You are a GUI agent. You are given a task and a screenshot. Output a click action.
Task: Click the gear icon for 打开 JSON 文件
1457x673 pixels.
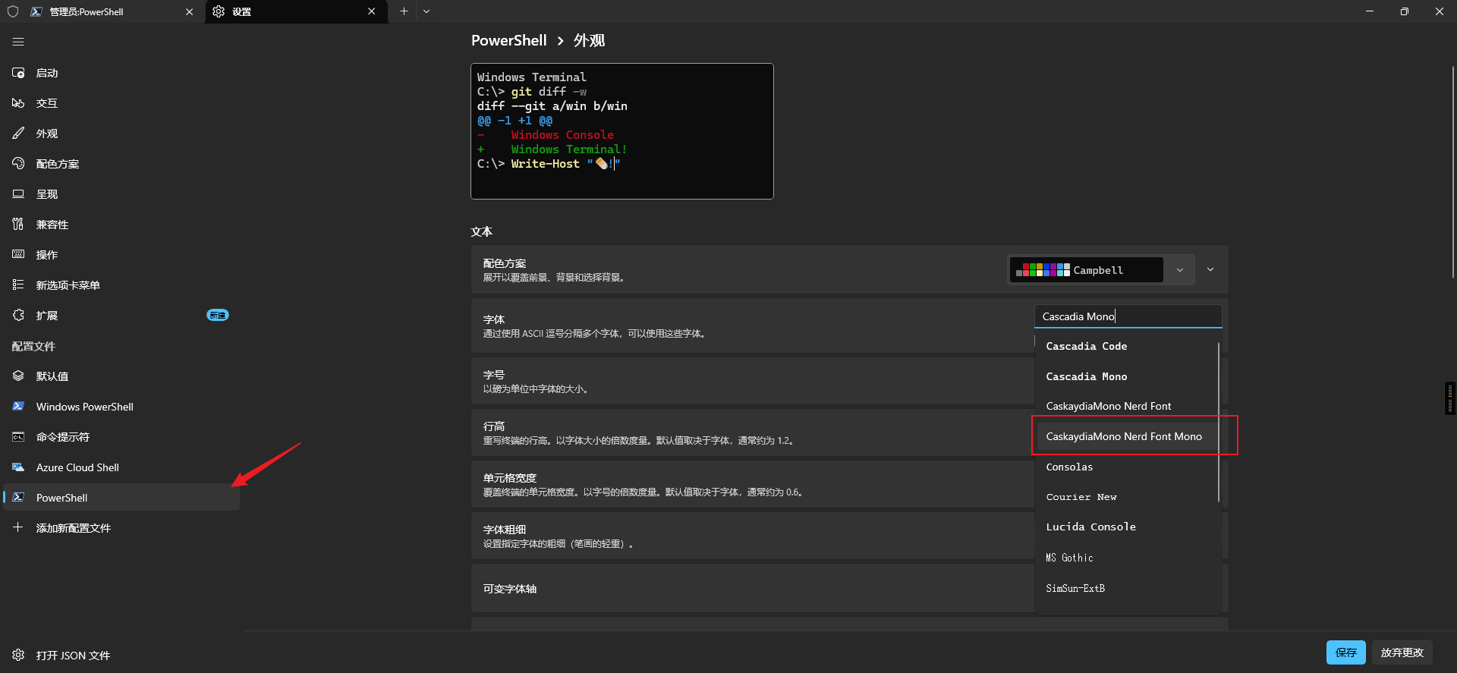(18, 655)
